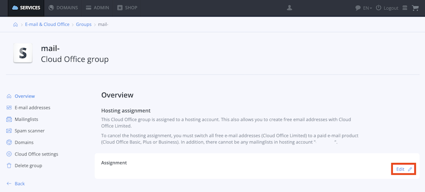The image size is (425, 192).
Task: Open the SHOP menu
Action: coord(127,8)
